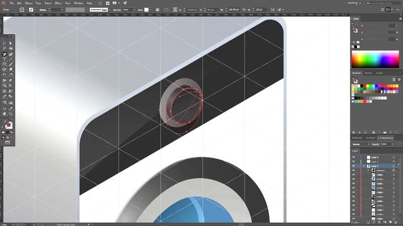Set paint mode to None in toolbox

pyautogui.click(x=11, y=132)
